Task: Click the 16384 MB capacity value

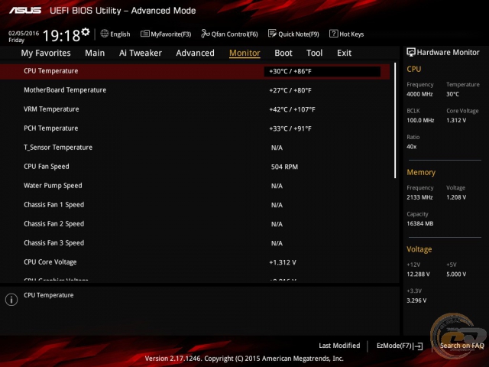Action: [419, 224]
